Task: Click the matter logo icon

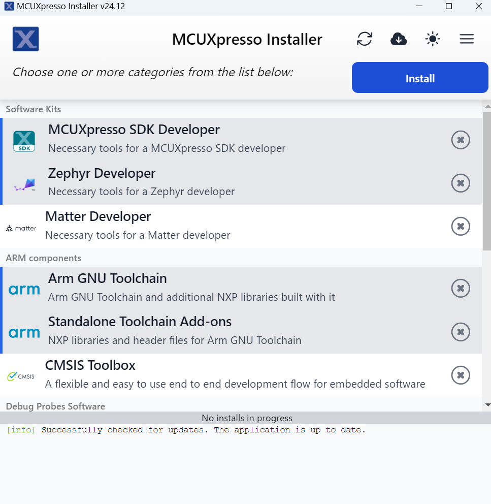Action: 21,228
